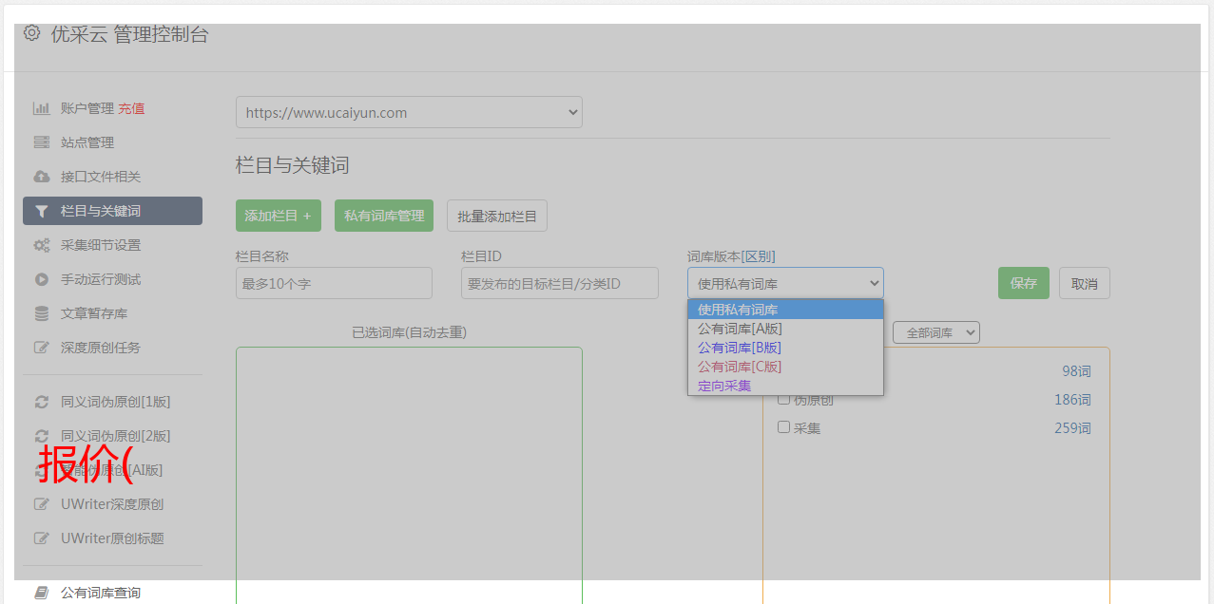The width and height of the screenshot is (1214, 604).
Task: Click the cloud upload icon for 接口文件相关
Action: tap(41, 177)
